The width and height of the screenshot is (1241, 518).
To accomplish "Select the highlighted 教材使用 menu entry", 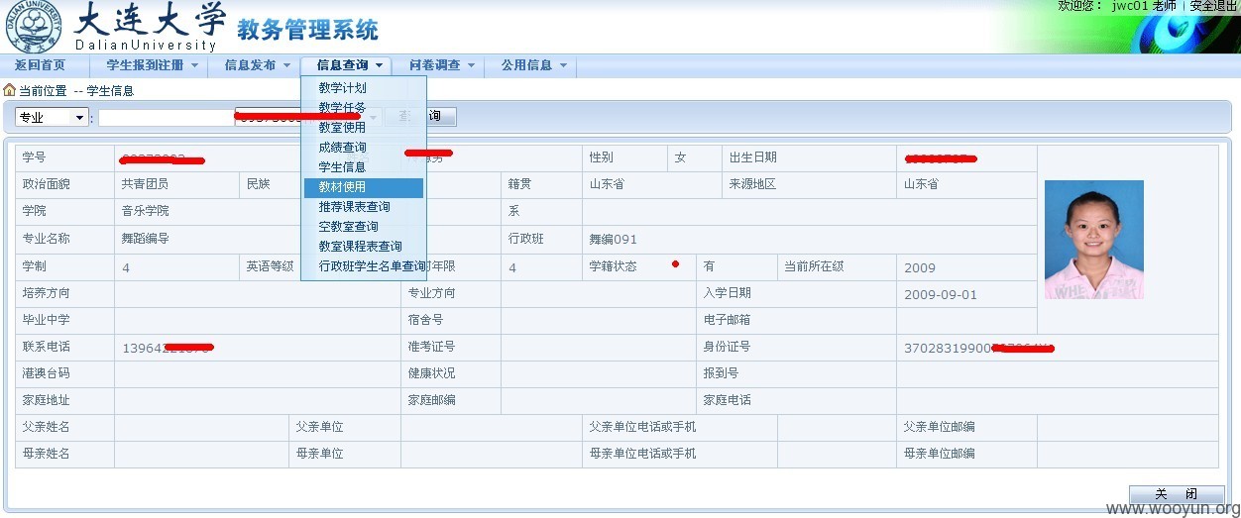I will click(364, 187).
